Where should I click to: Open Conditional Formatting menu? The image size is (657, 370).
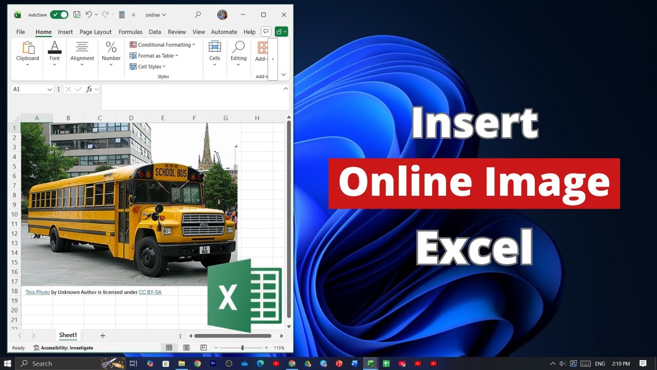click(x=162, y=45)
